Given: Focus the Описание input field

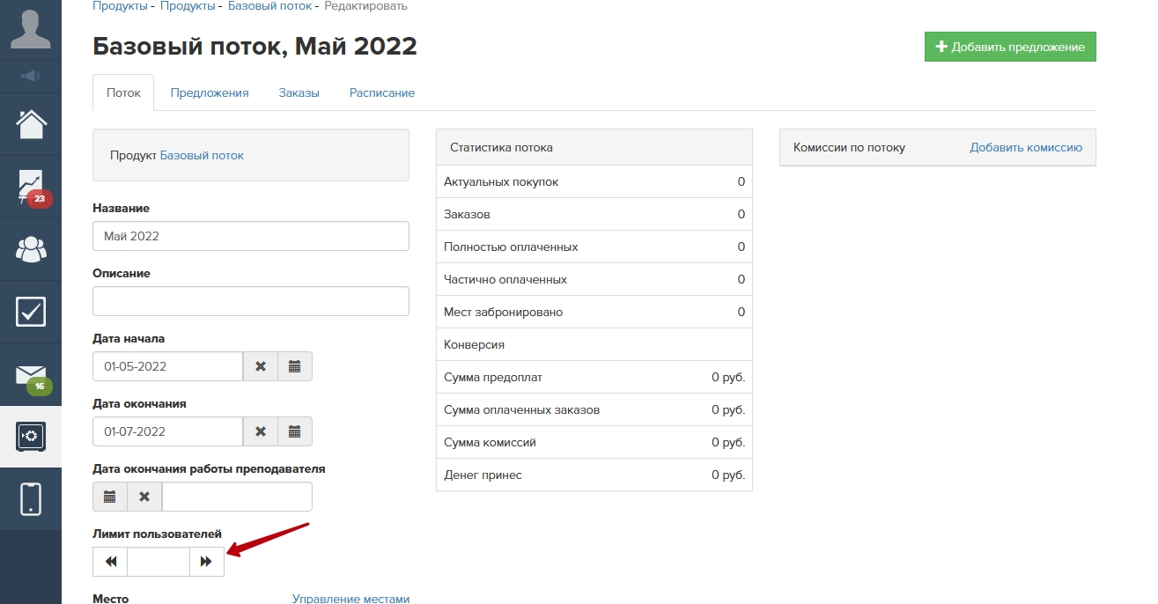Looking at the screenshot, I should click(x=250, y=301).
